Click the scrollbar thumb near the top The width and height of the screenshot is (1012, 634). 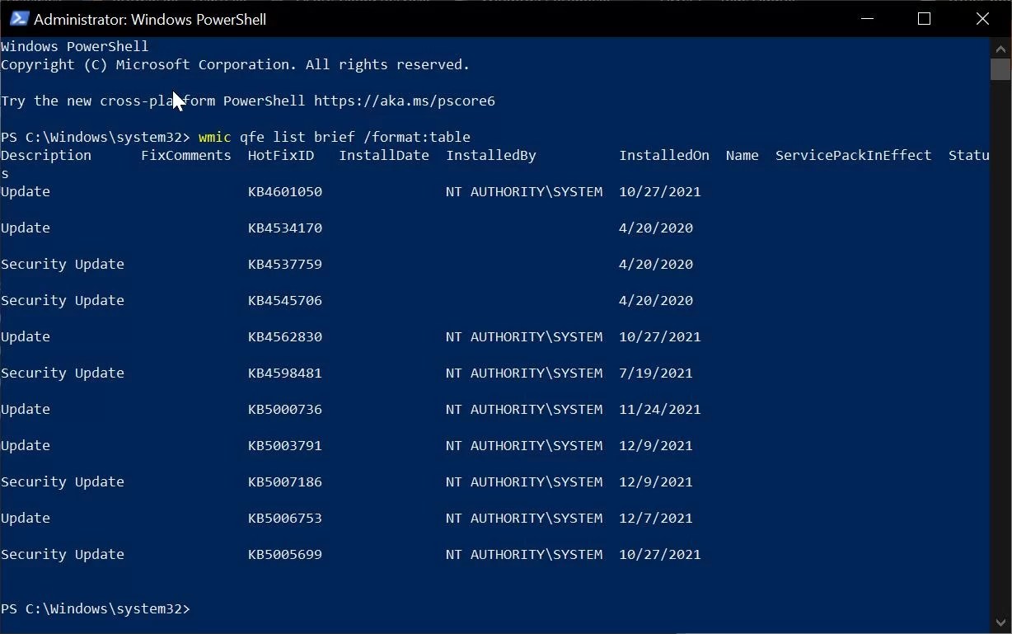click(x=1000, y=70)
